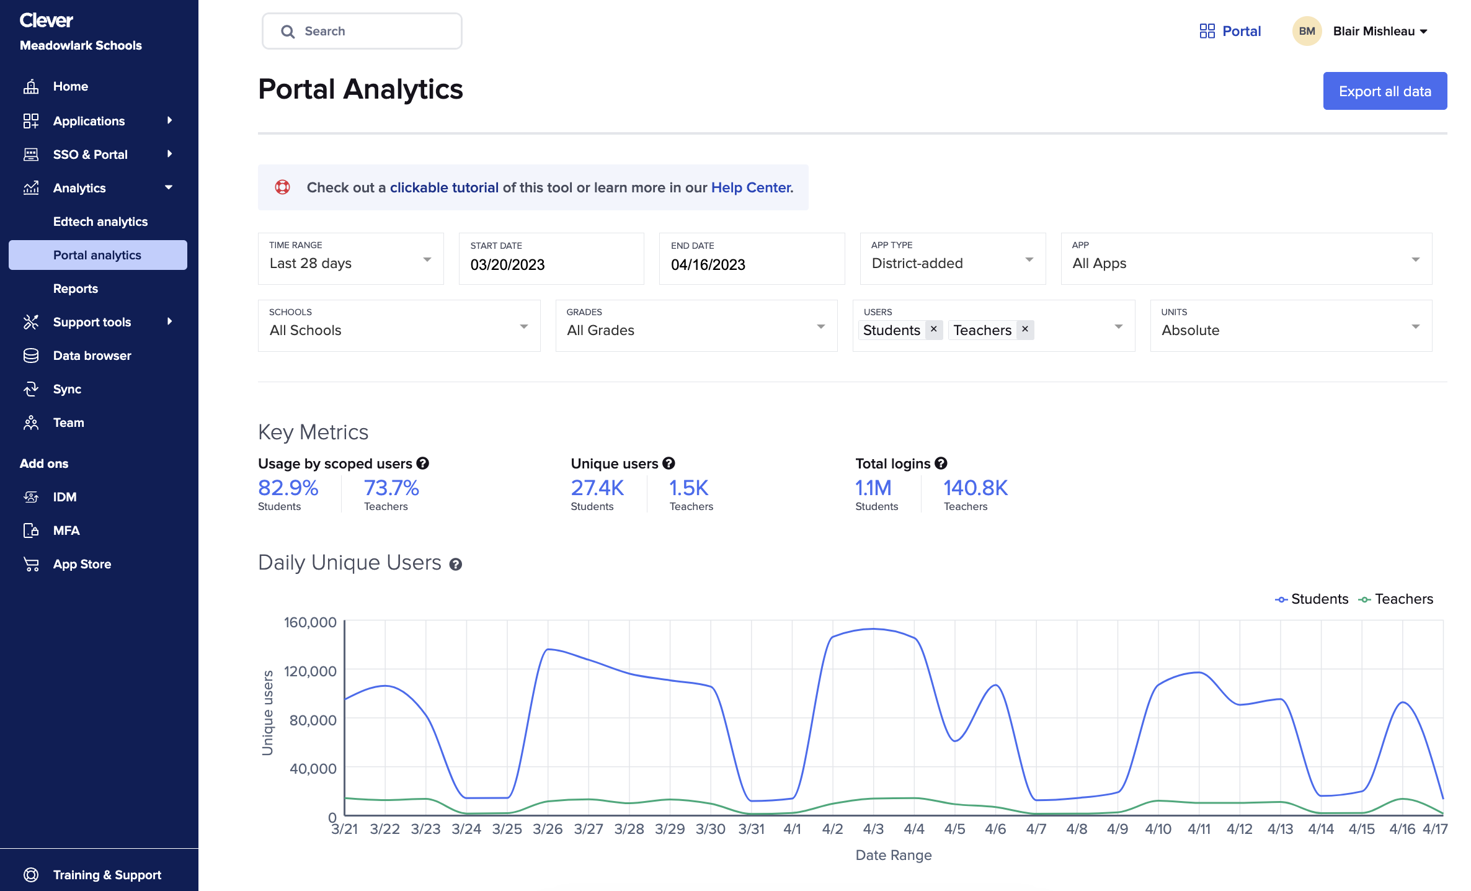Select the Home icon in sidebar

[31, 86]
